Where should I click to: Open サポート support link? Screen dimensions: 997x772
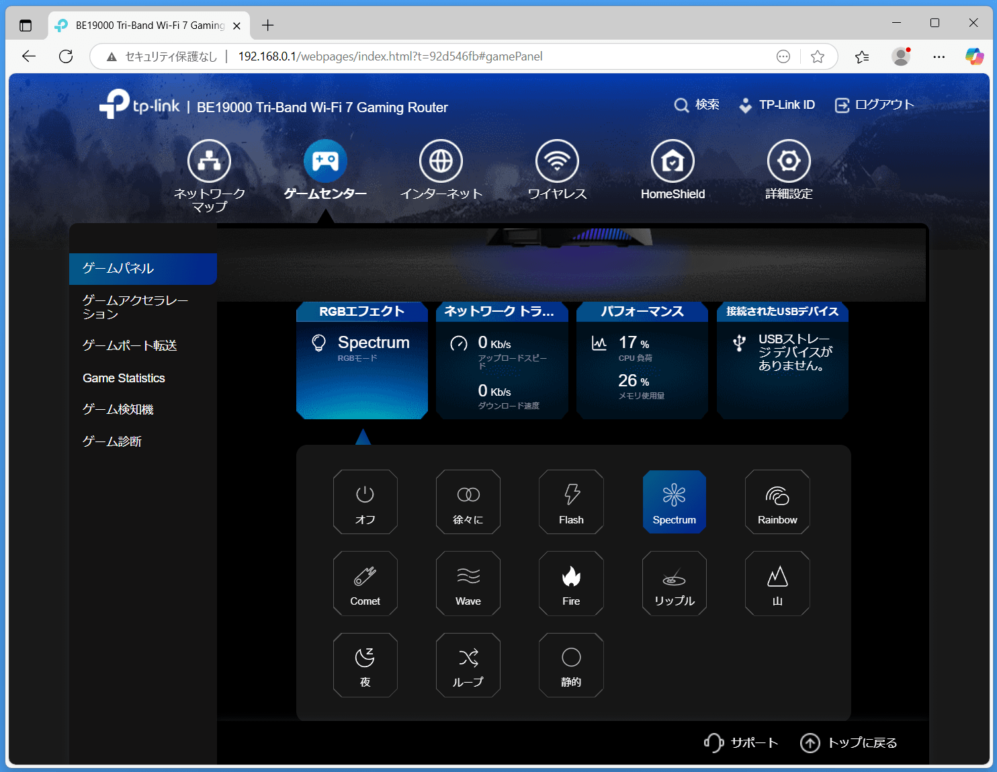(741, 742)
